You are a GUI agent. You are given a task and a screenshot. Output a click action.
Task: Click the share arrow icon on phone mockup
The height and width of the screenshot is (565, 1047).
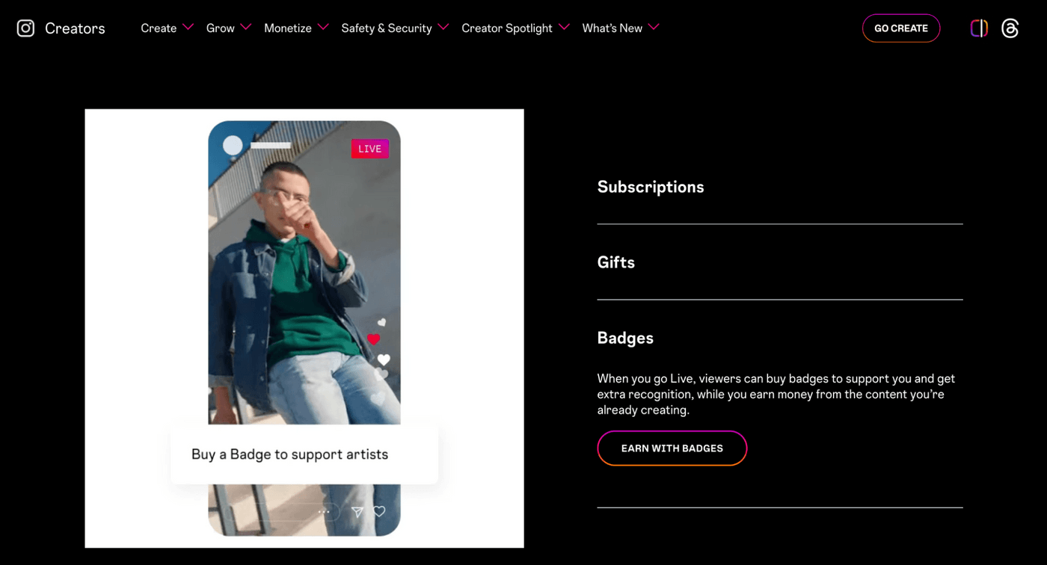pos(357,512)
